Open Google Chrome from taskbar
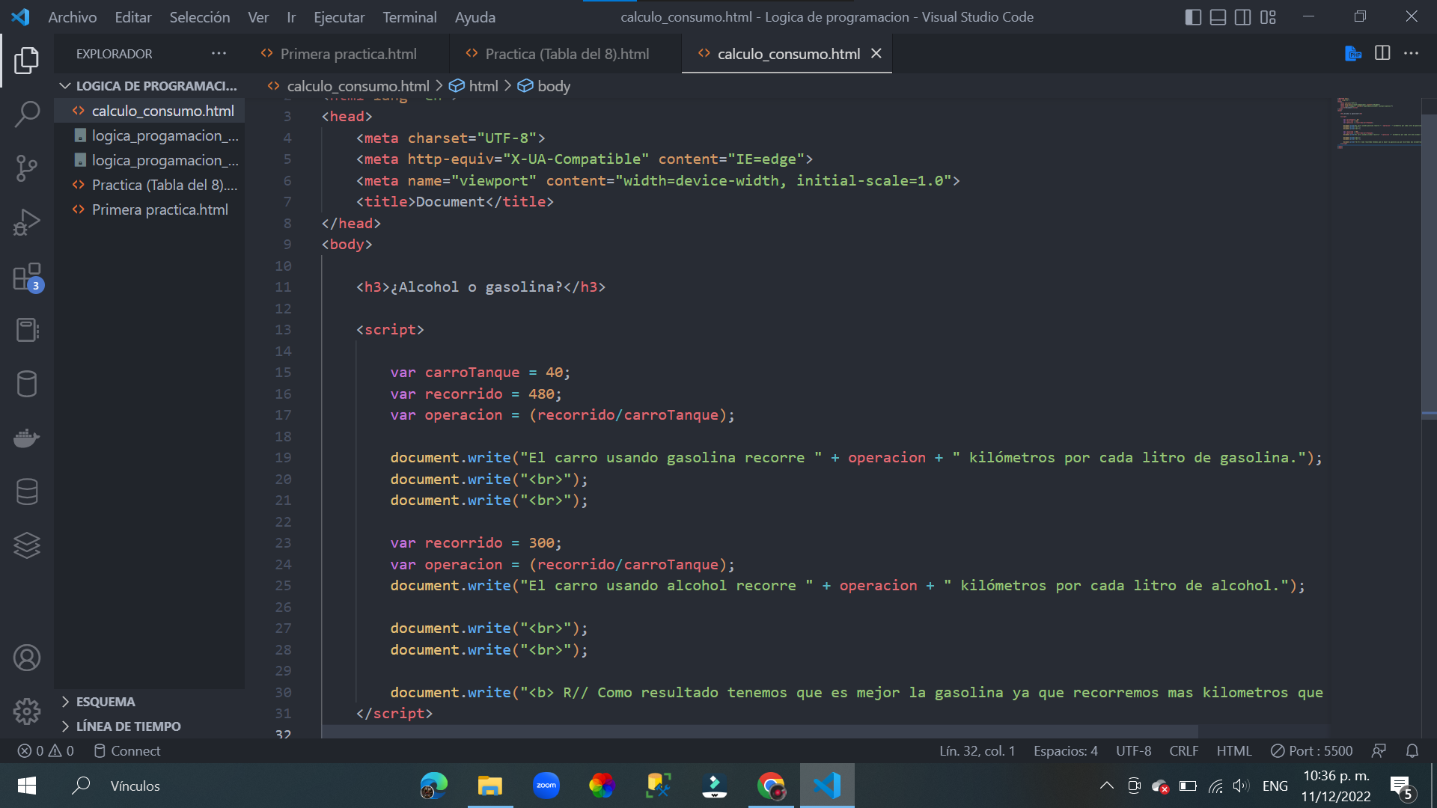Image resolution: width=1437 pixels, height=808 pixels. [x=771, y=786]
